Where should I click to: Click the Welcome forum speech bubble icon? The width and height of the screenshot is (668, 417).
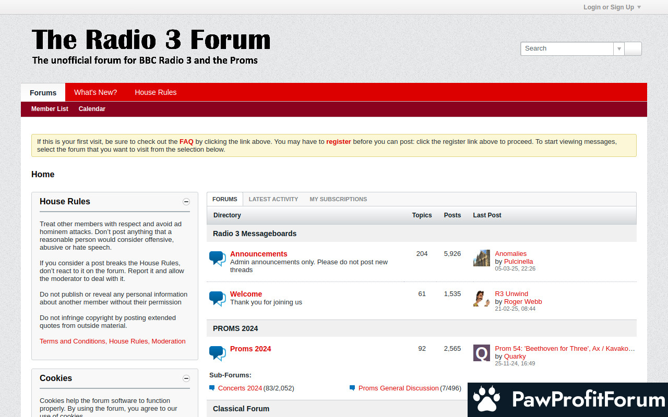(217, 298)
